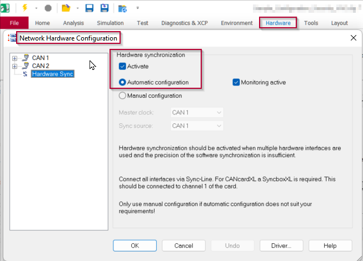363x261 pixels.
Task: Select the Manual configuration radio button
Action: pyautogui.click(x=123, y=96)
